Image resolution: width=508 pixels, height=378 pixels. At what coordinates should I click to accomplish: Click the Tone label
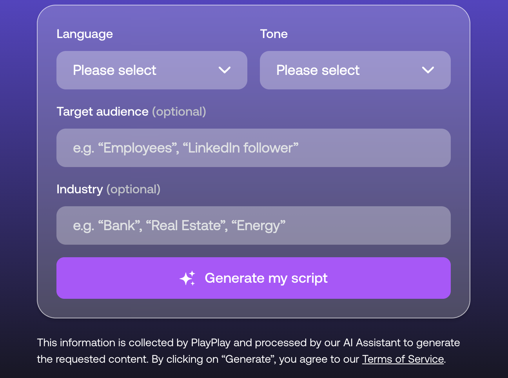tap(274, 34)
